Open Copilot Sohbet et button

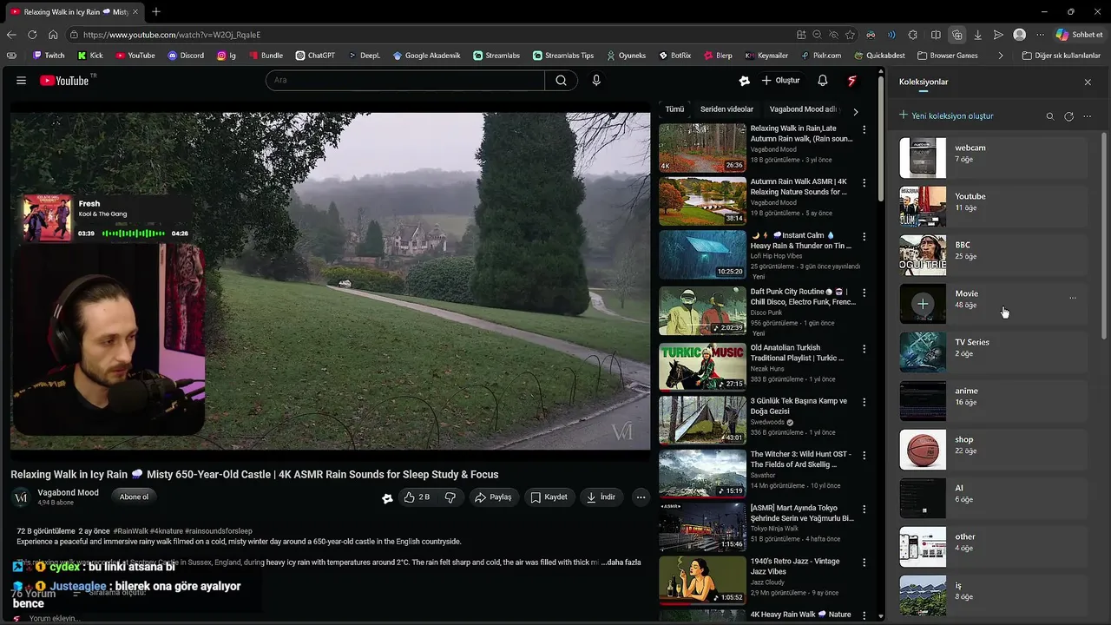click(1081, 35)
